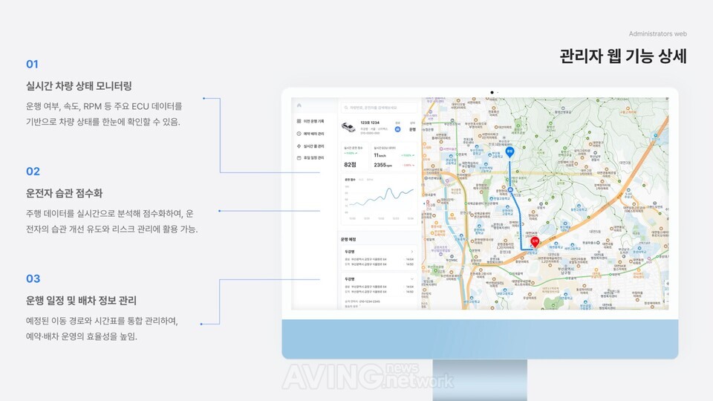Click the 운행 일정 및 배차 정보 관리 heading
This screenshot has height=401, width=713.
(x=81, y=300)
